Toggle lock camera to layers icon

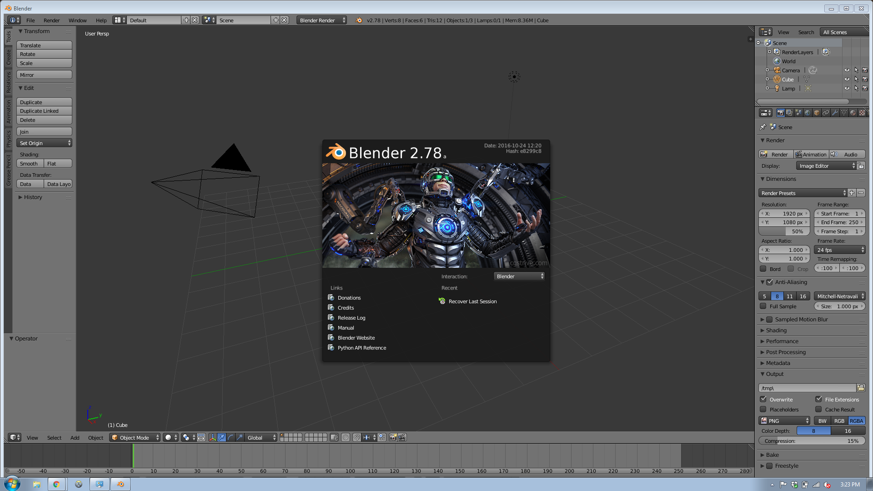point(334,437)
